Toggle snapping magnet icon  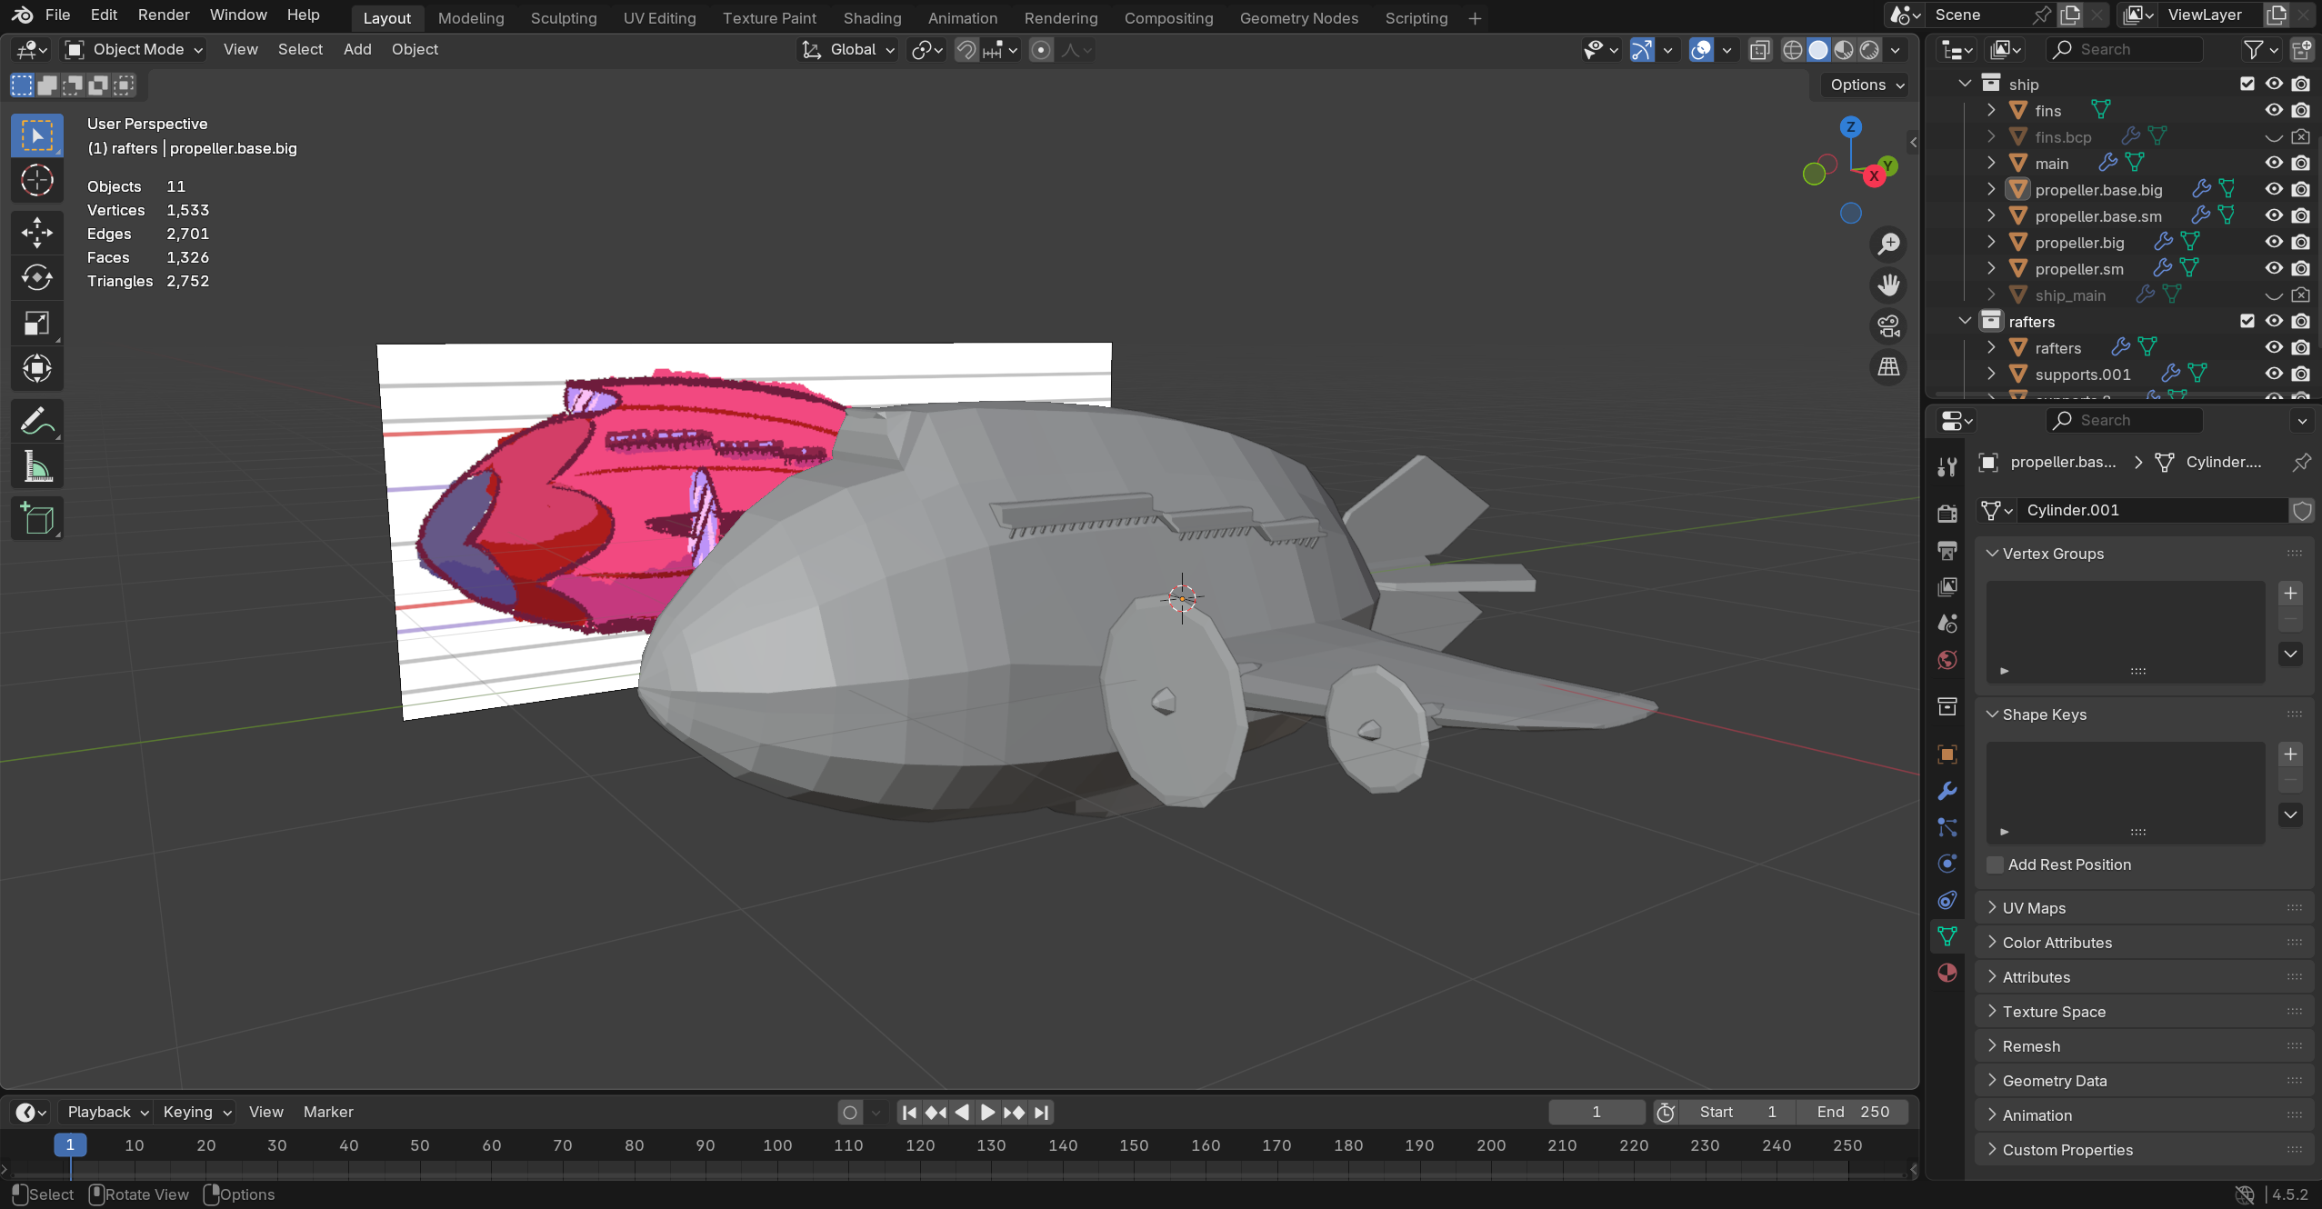[966, 50]
